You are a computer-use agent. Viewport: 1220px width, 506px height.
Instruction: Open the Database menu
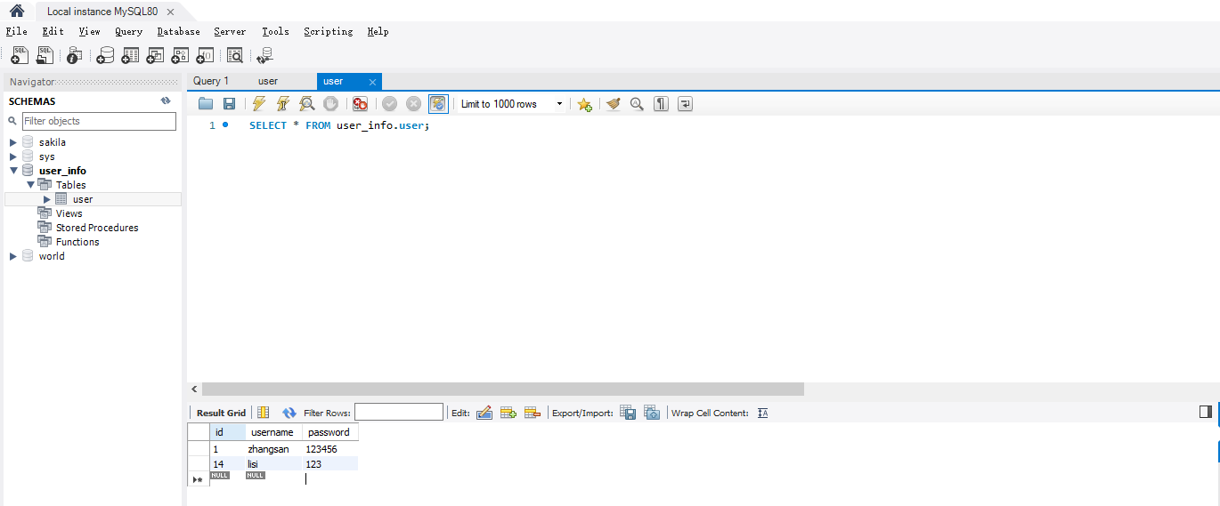[178, 31]
